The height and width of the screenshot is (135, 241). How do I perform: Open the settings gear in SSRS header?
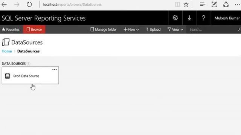click(x=175, y=18)
